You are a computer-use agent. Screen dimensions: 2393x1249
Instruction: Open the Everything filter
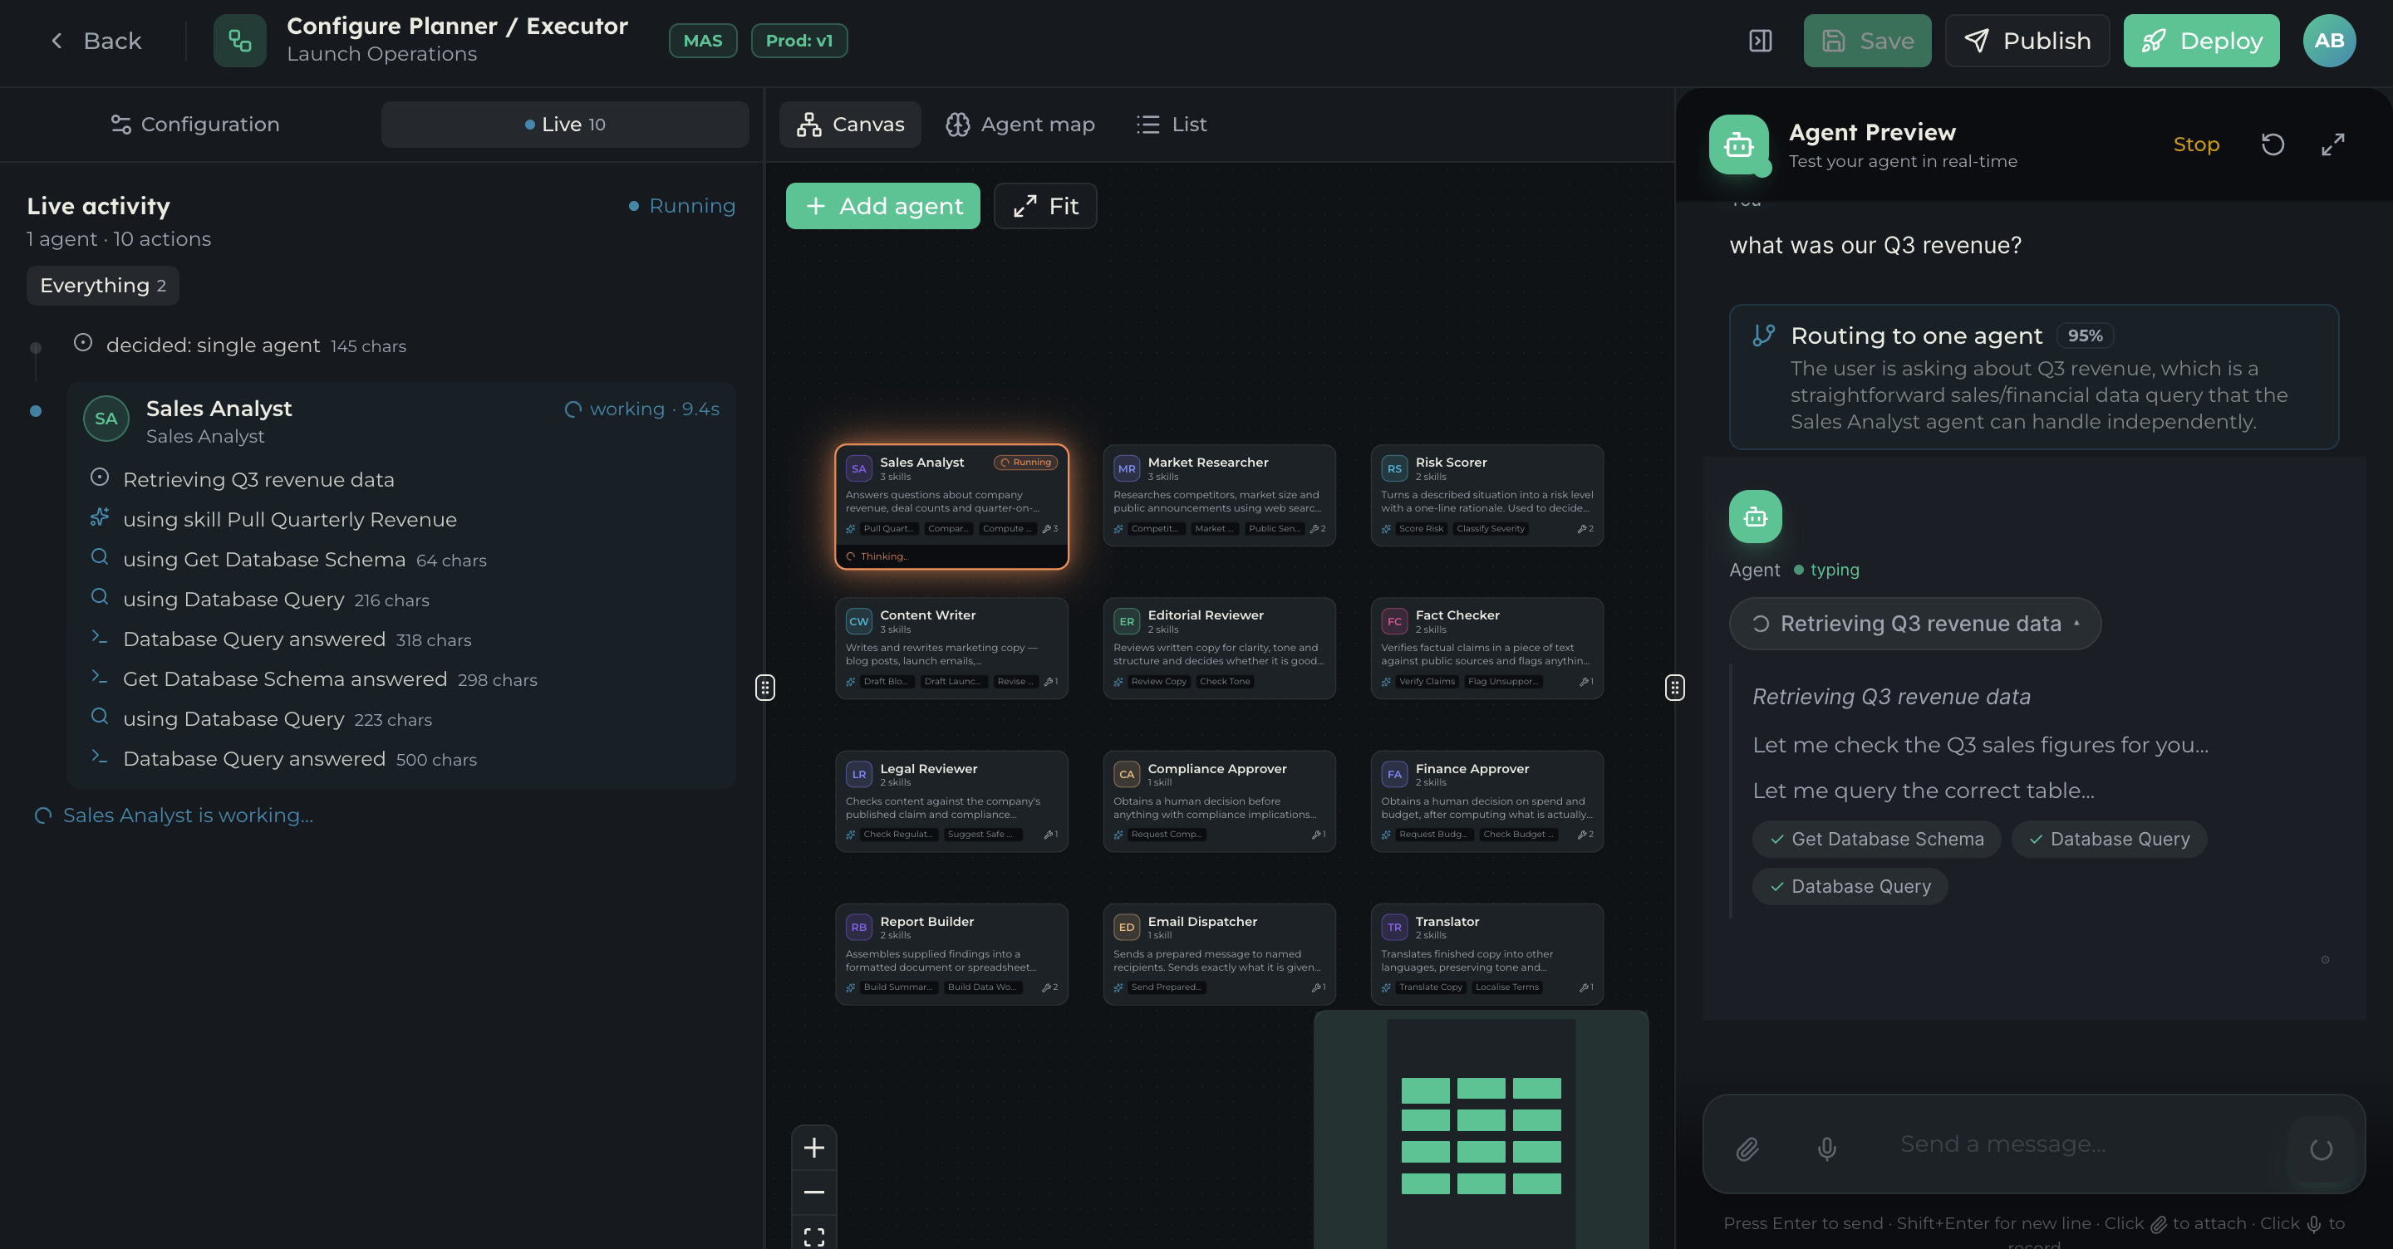coord(103,286)
